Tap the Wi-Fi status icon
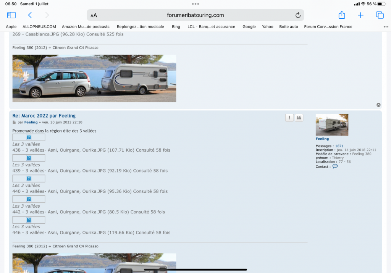The image size is (391, 273). coord(363,4)
